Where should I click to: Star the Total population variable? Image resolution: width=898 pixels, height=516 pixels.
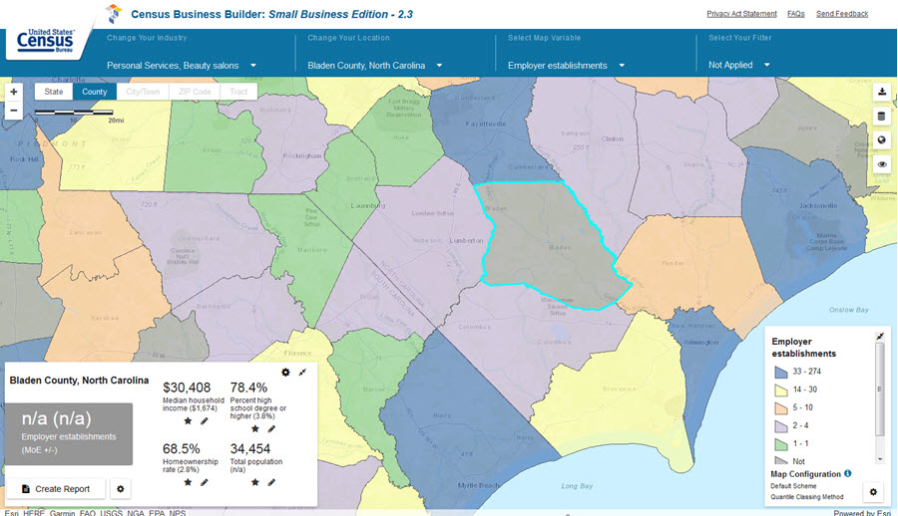click(255, 482)
